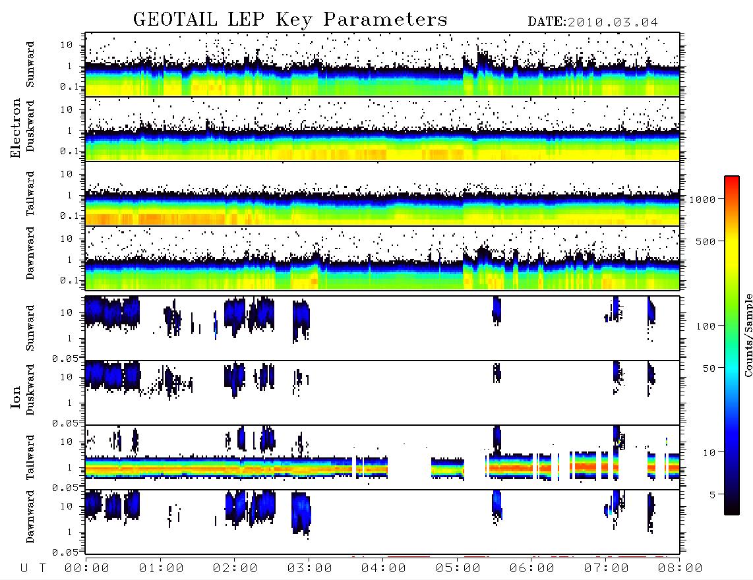Image resolution: width=753 pixels, height=580 pixels.
Task: Click the Electron 'Tailward' panel label
Action: pos(30,194)
